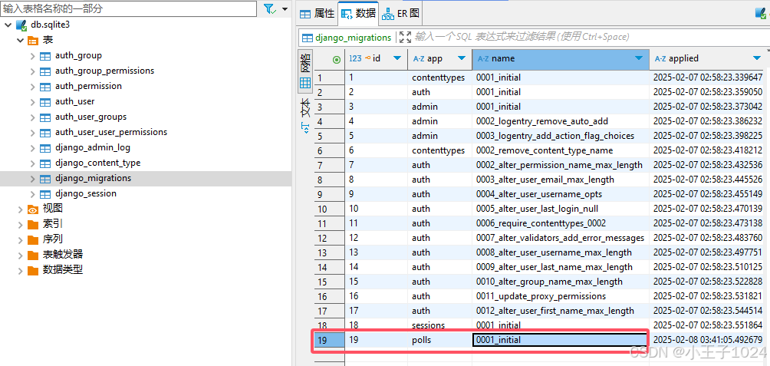The height and width of the screenshot is (366, 770).
Task: Click the sessions app cell
Action: tap(439, 325)
